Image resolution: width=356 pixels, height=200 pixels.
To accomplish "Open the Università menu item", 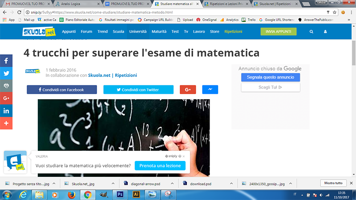I will click(138, 32).
